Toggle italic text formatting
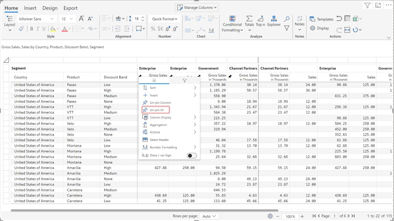This screenshot has width=394, height=221. point(37,28)
